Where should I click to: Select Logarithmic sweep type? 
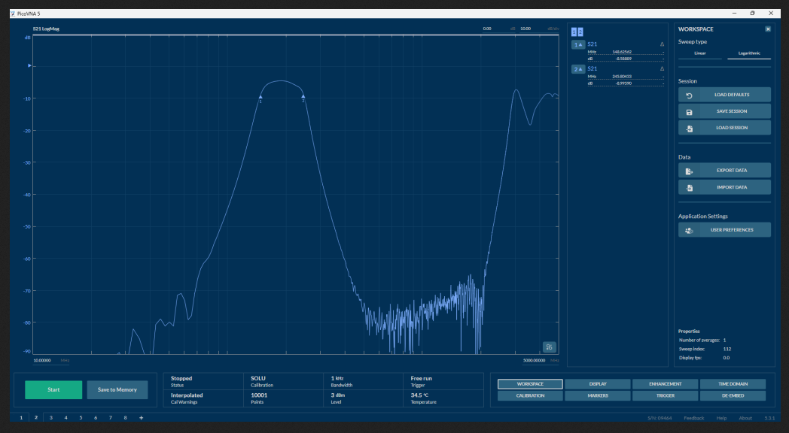tap(749, 53)
